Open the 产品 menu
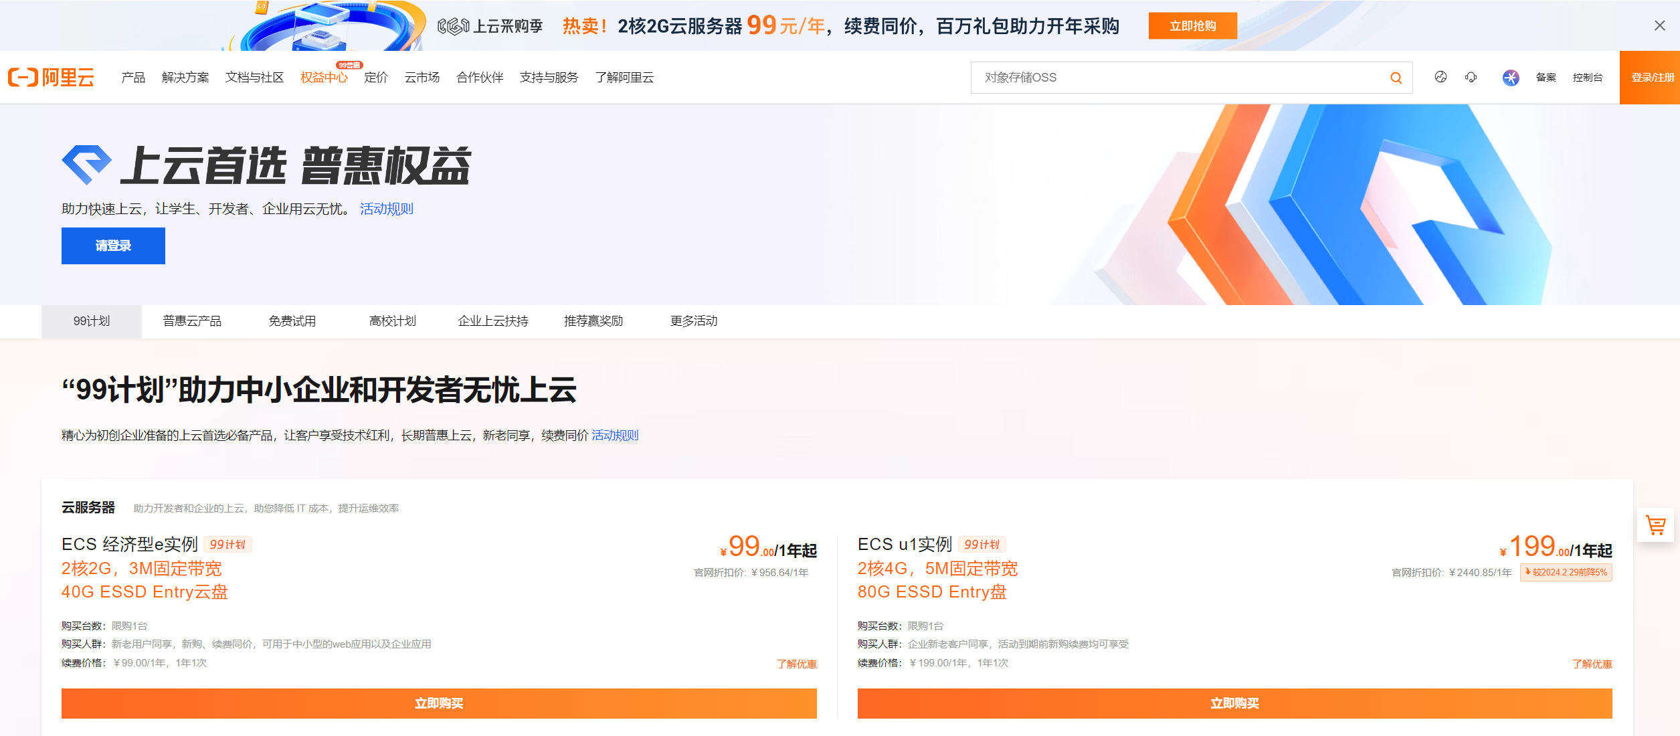 pyautogui.click(x=133, y=78)
